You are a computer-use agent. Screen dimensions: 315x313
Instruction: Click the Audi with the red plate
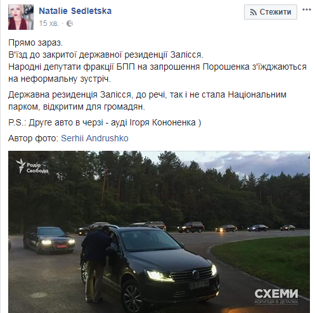pos(49,240)
